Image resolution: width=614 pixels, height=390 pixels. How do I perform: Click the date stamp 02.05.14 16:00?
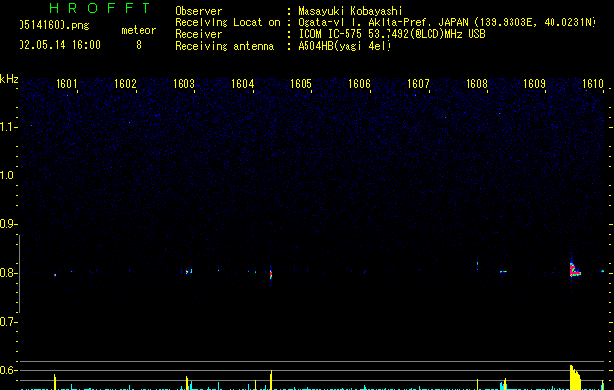pos(60,45)
